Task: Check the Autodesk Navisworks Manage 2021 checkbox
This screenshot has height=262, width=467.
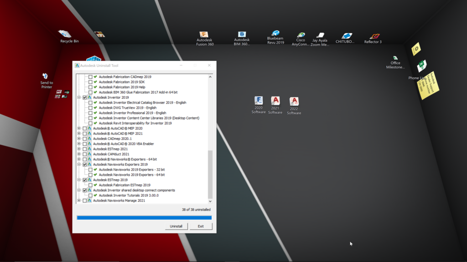Action: point(84,200)
